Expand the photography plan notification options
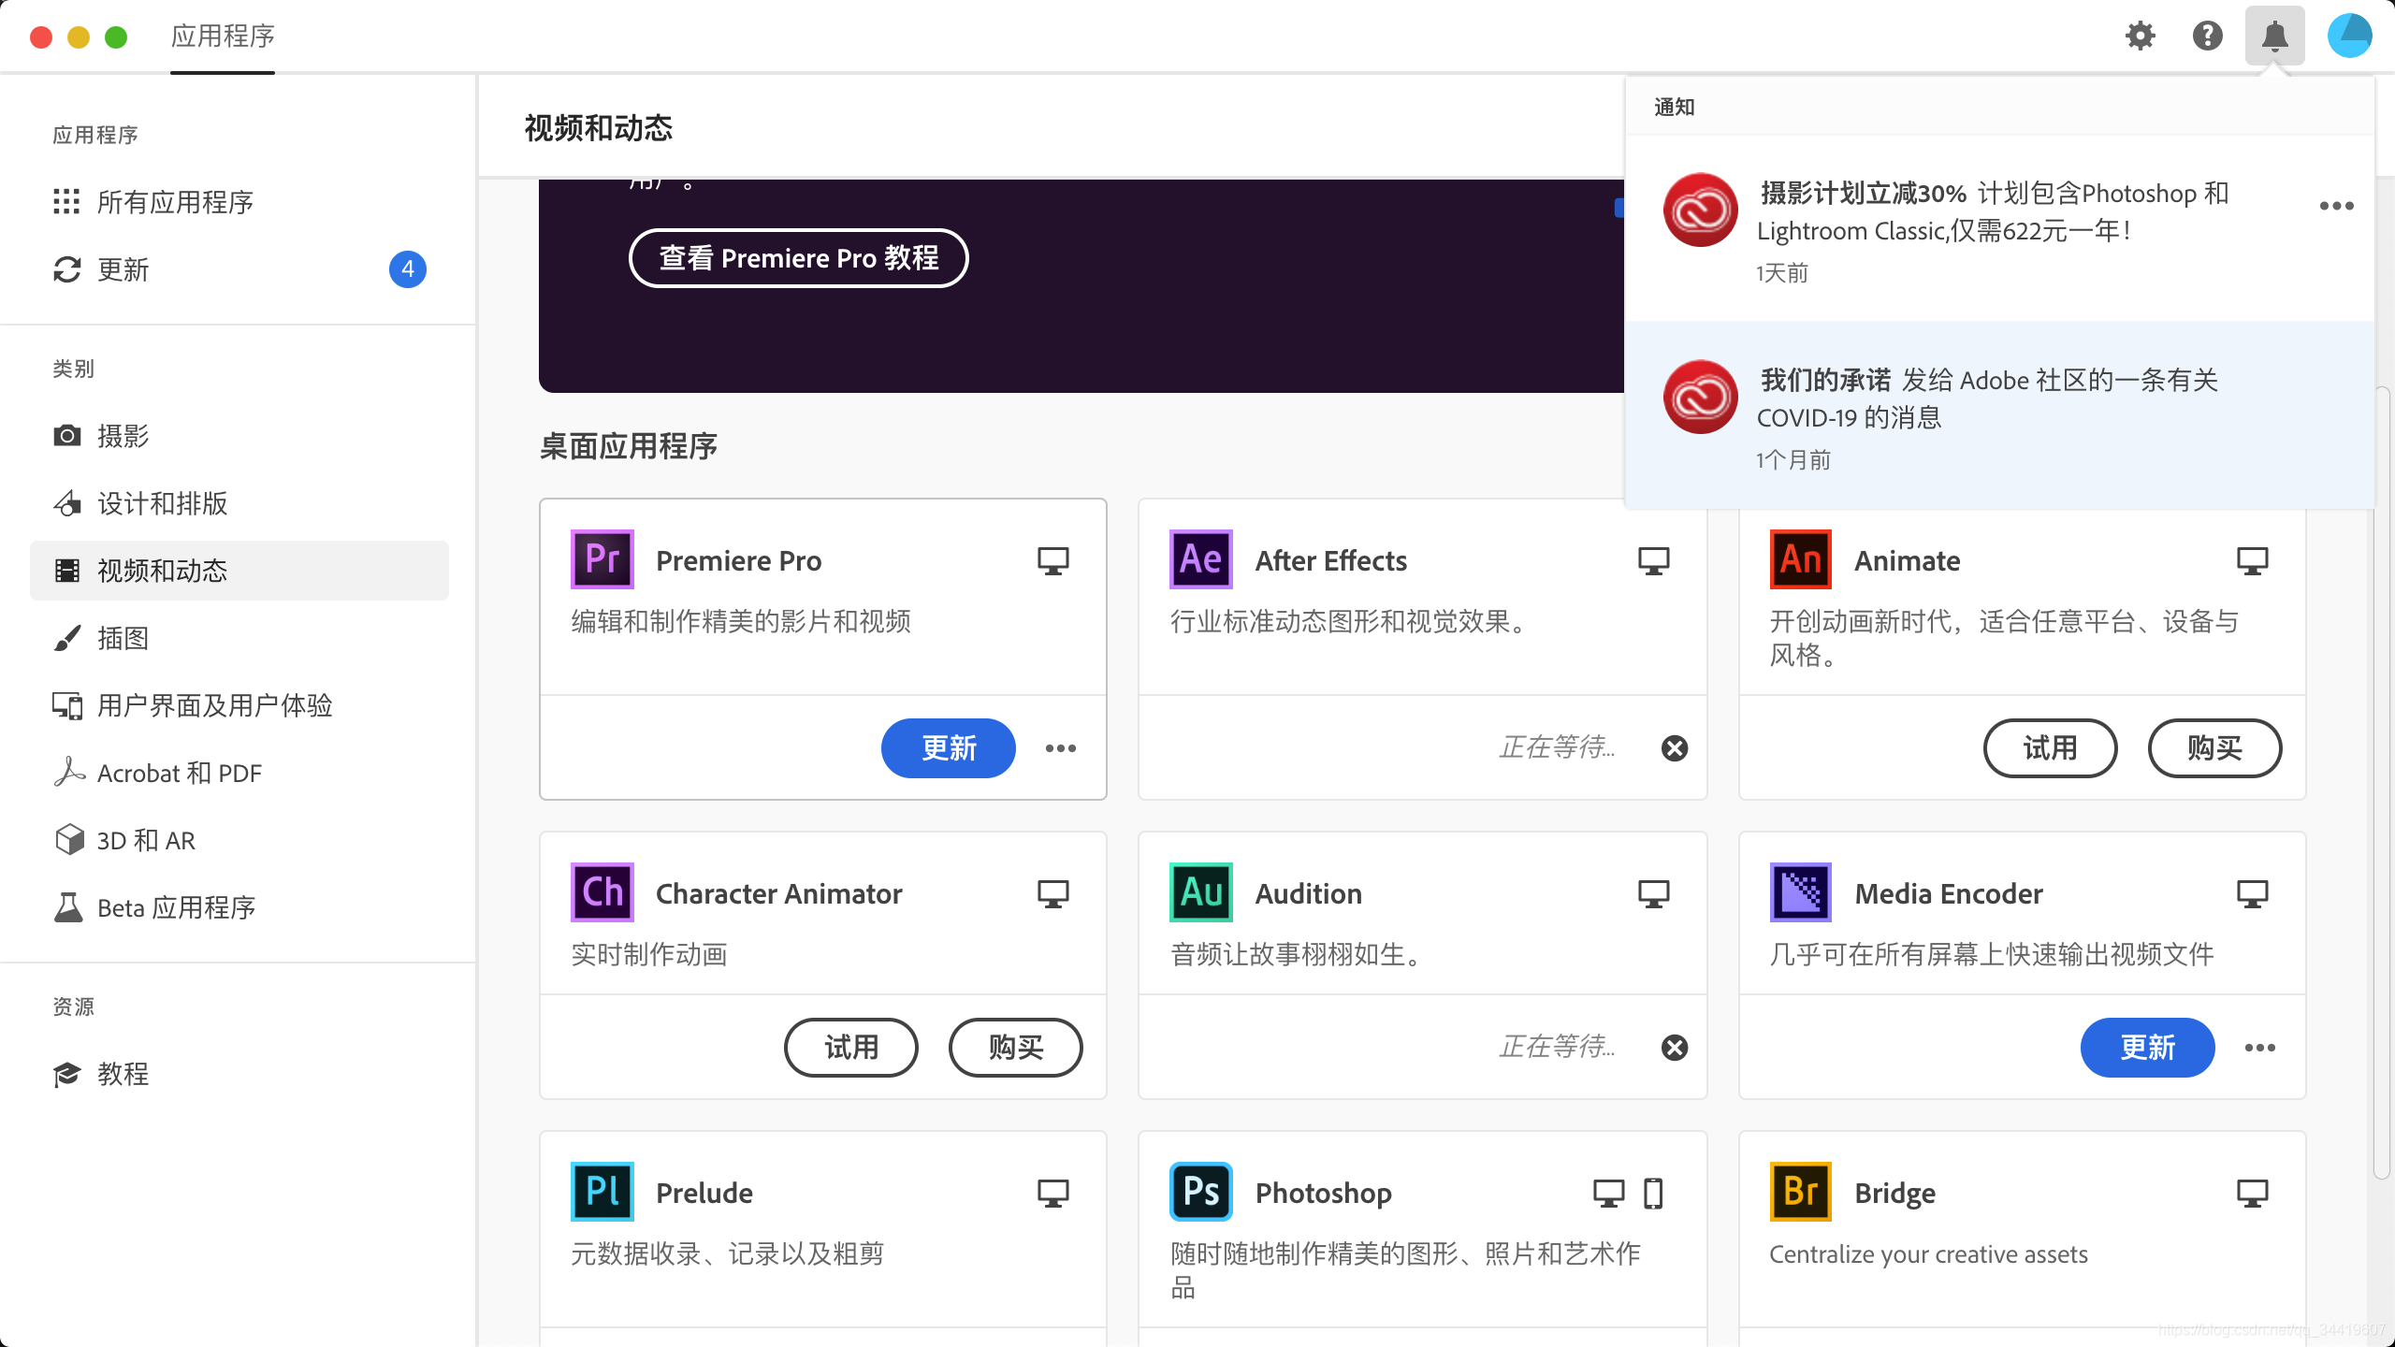Image resolution: width=2395 pixels, height=1347 pixels. (x=2336, y=206)
